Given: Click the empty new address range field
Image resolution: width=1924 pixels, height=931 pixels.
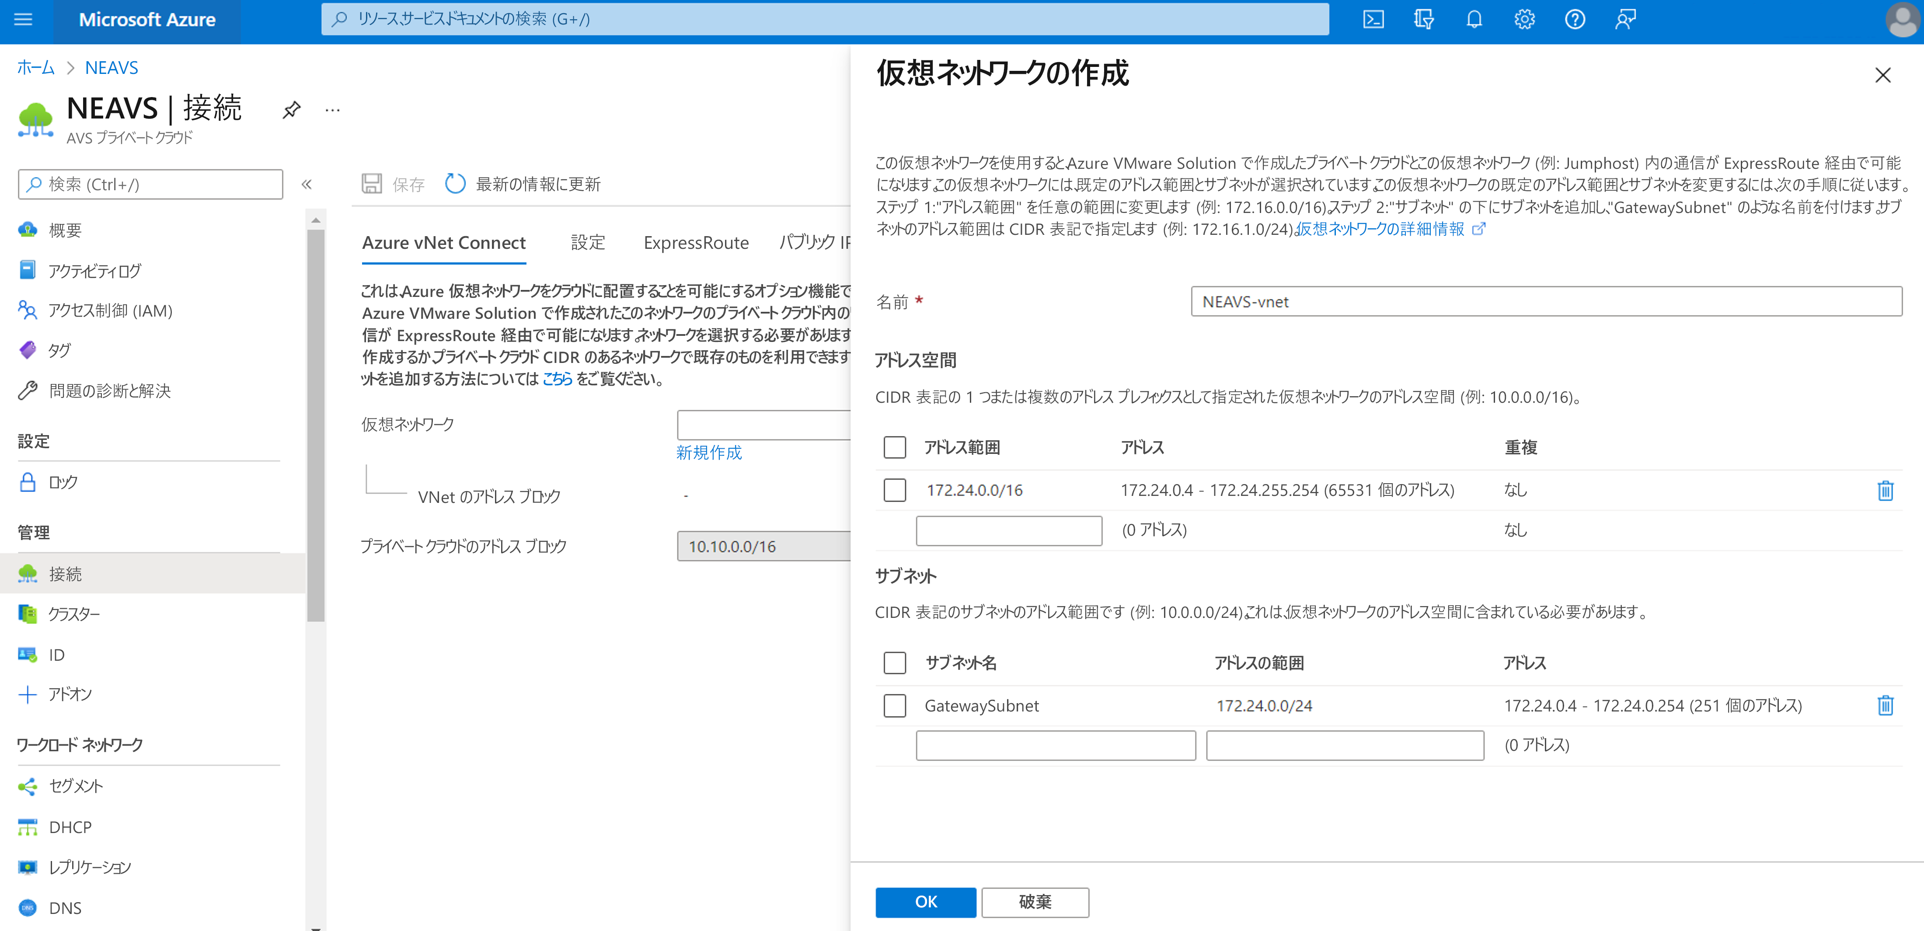Looking at the screenshot, I should click(x=1009, y=530).
